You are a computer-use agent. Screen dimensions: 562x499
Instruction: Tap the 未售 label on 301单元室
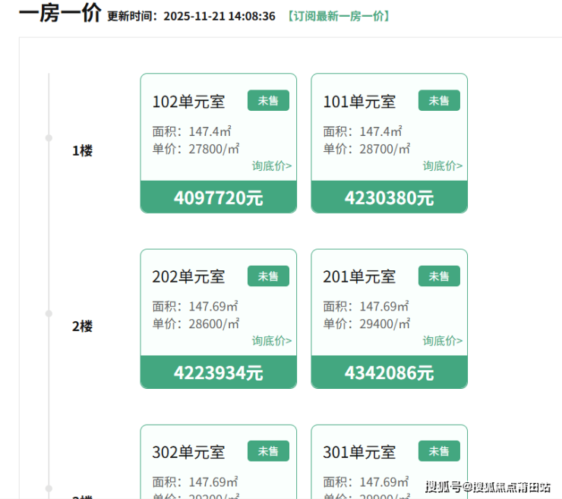tap(439, 451)
